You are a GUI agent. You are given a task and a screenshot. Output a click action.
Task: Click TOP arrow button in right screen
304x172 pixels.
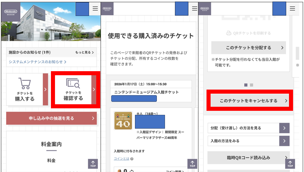[290, 164]
